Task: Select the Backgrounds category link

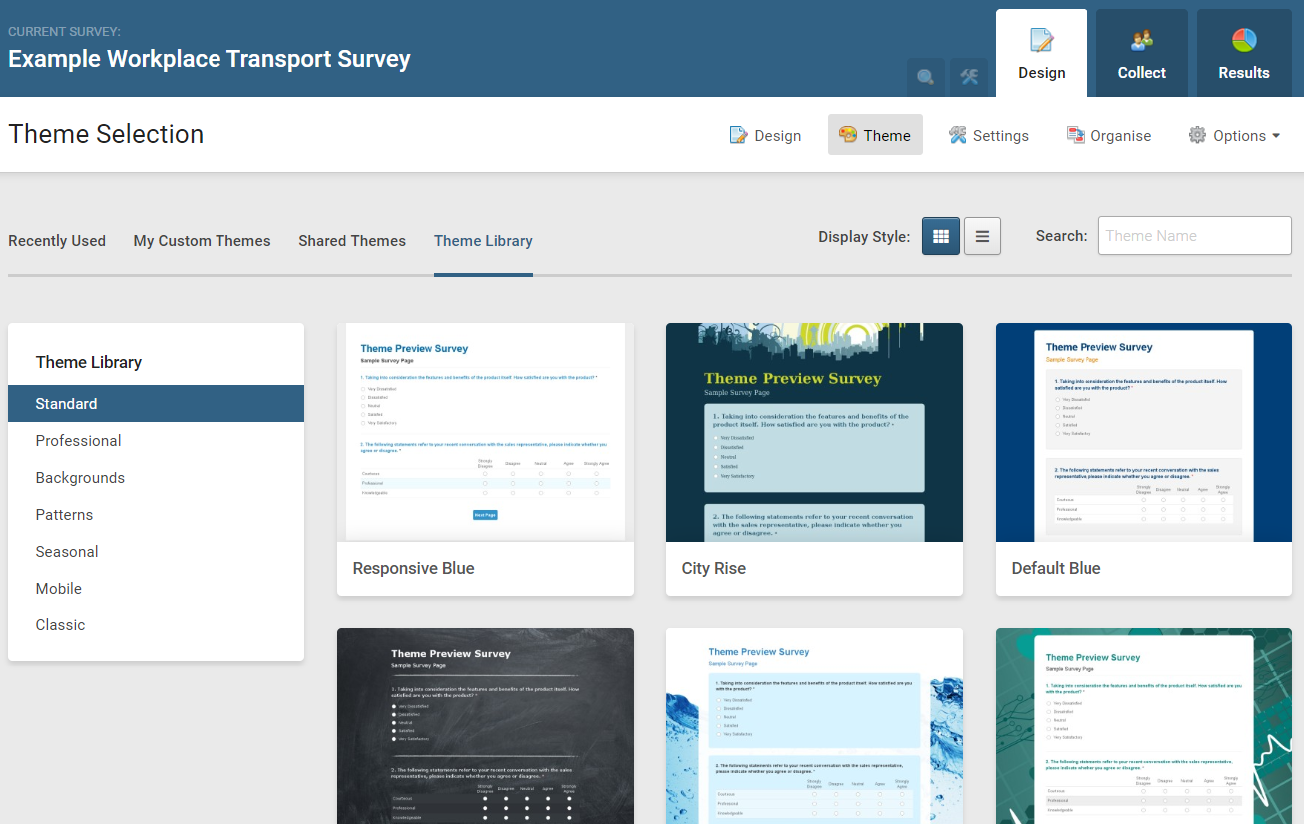Action: (79, 477)
